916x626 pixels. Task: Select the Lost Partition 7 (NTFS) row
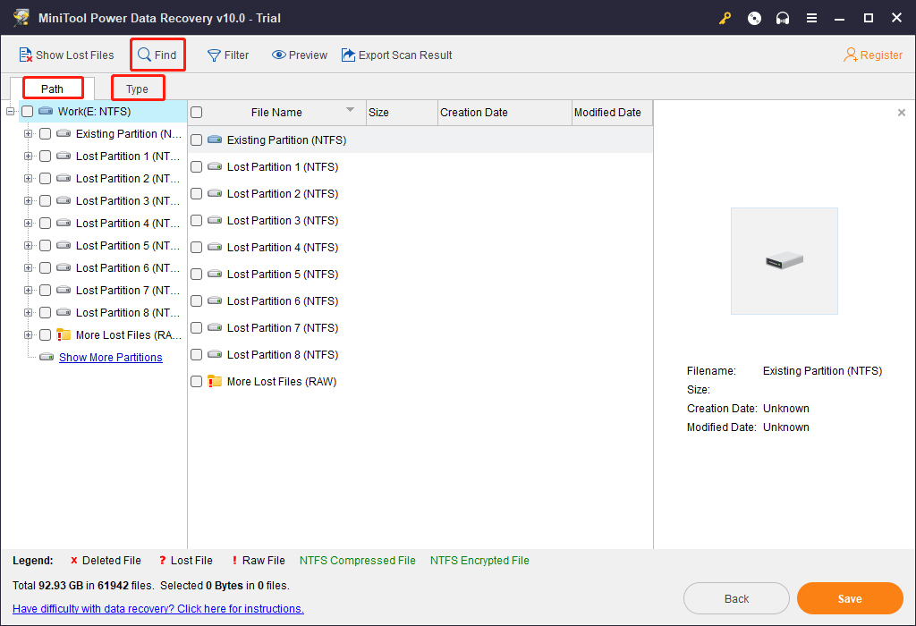pyautogui.click(x=420, y=327)
